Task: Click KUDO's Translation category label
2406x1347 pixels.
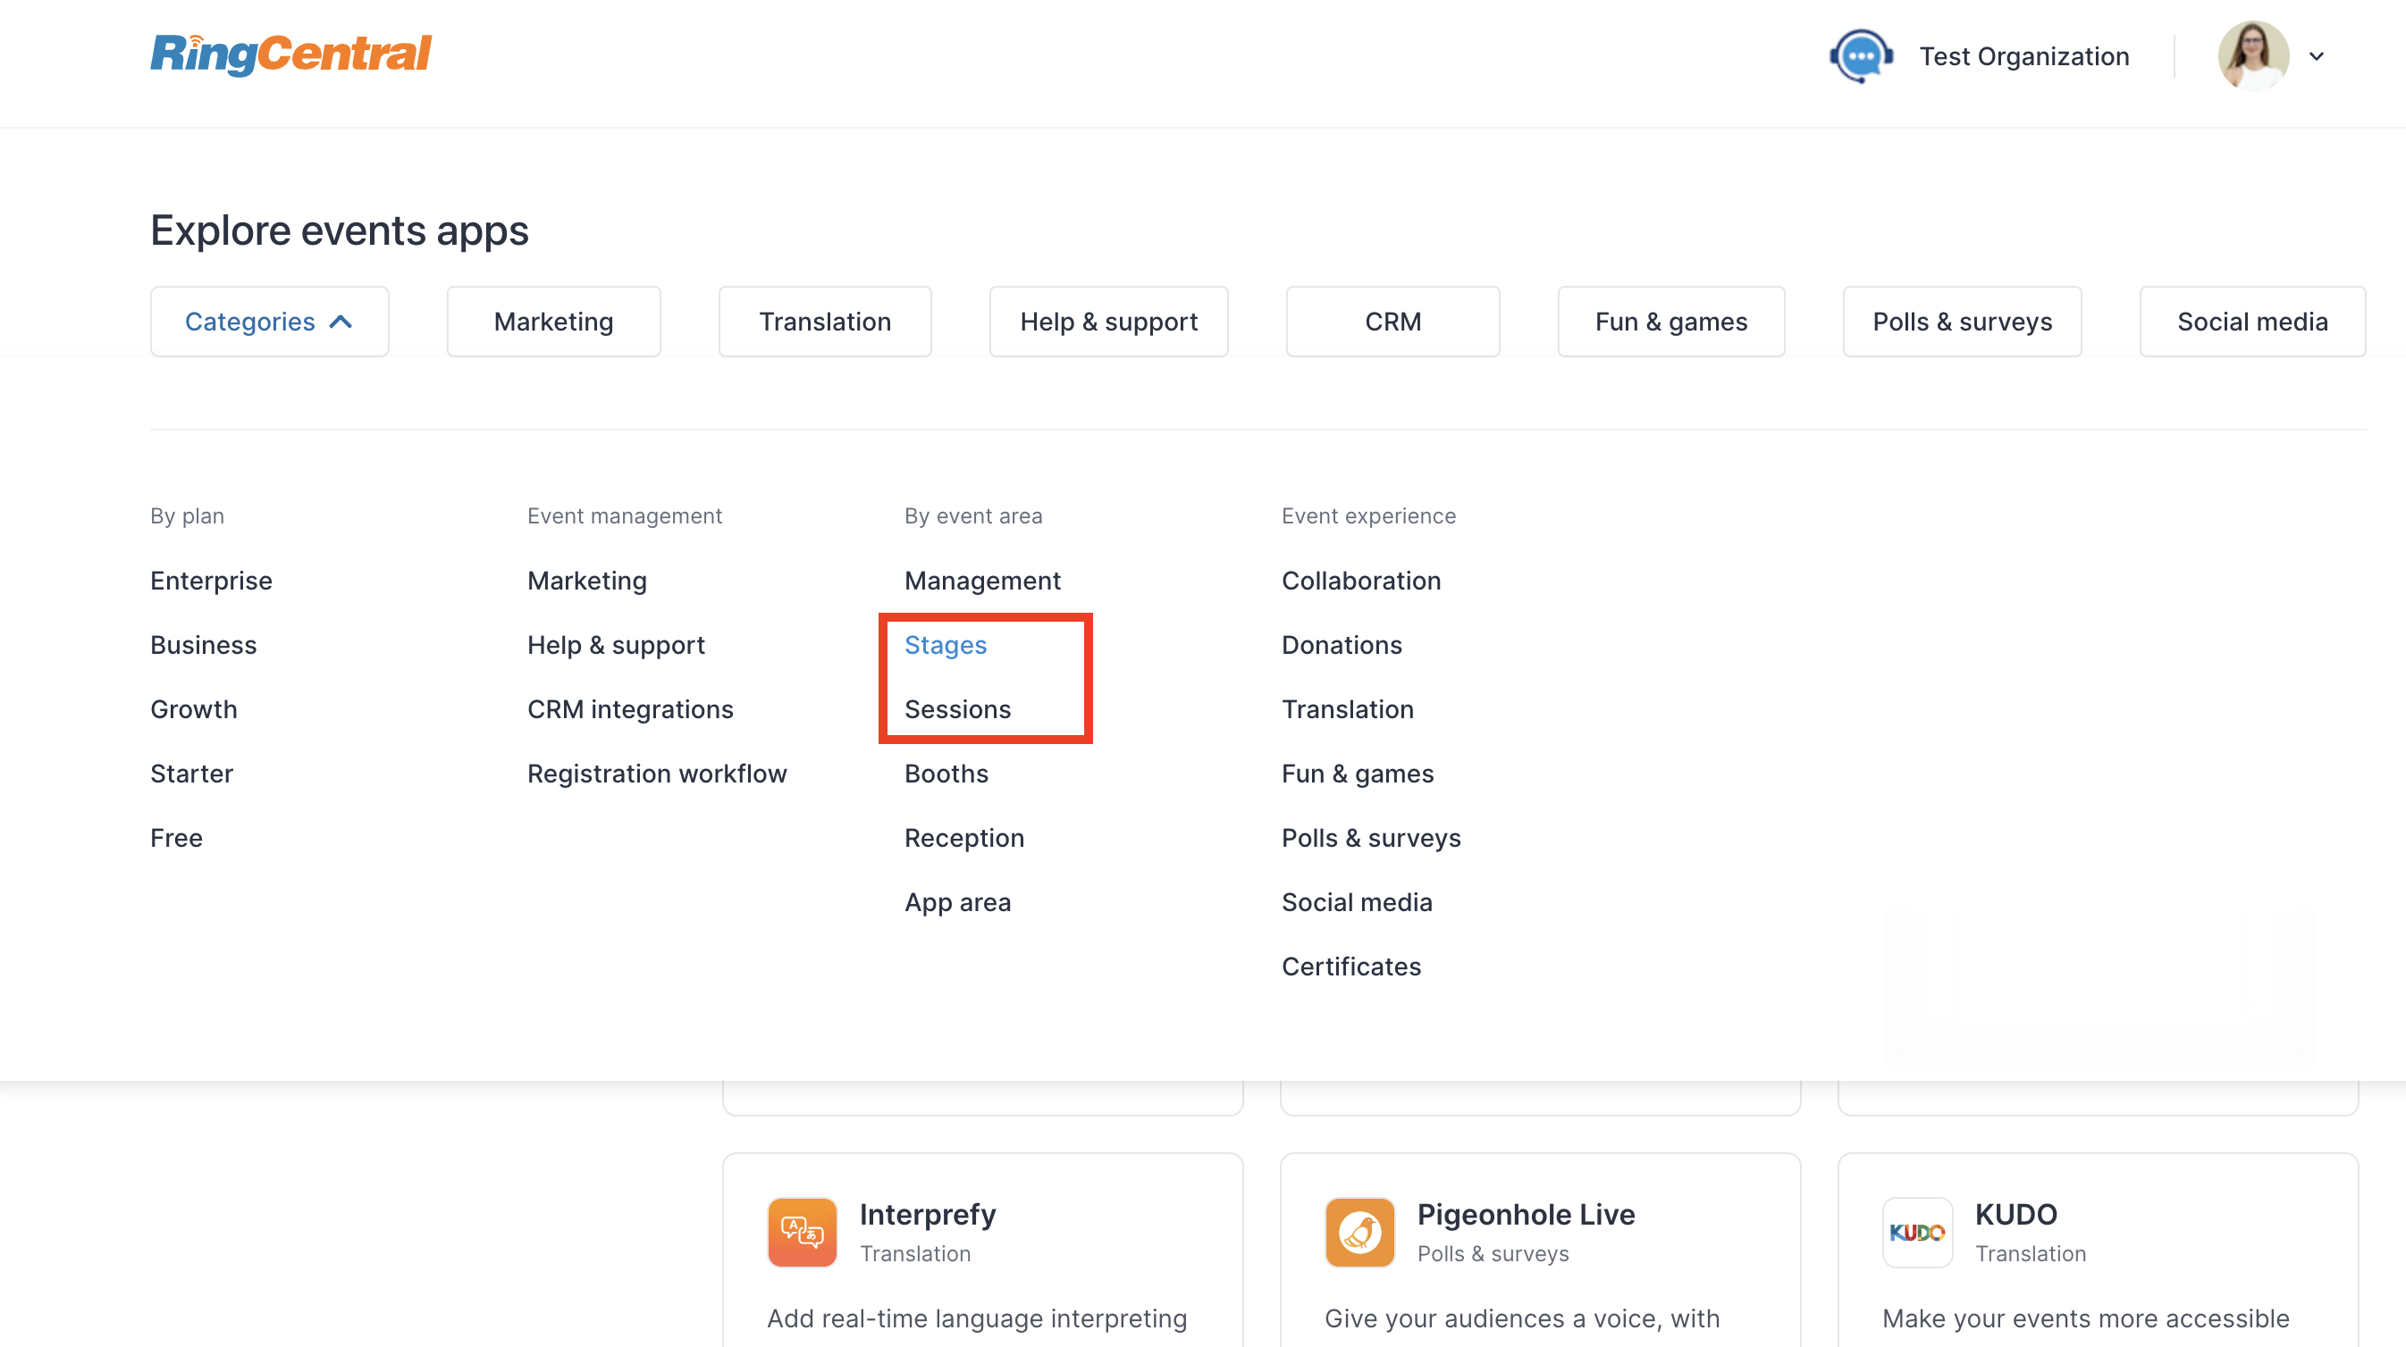Action: coord(2031,1253)
